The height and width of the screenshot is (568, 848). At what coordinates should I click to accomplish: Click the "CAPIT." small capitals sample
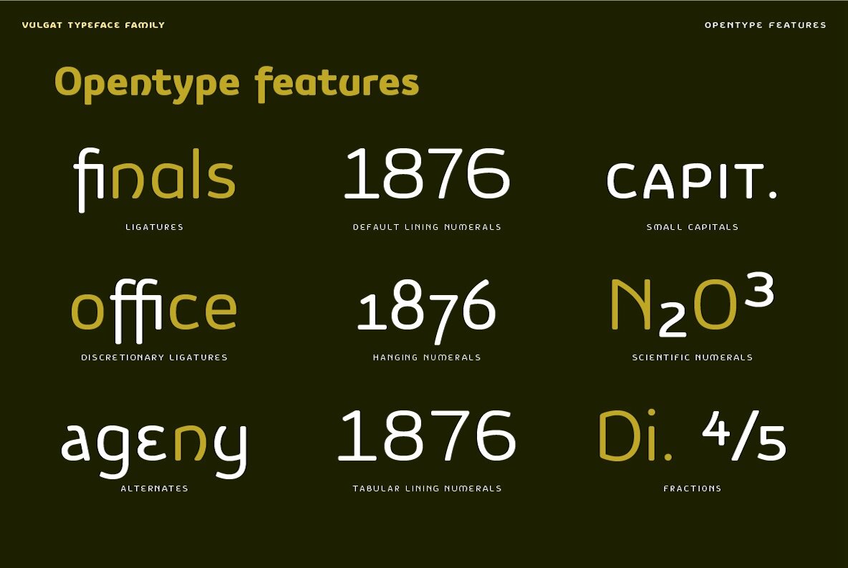pyautogui.click(x=692, y=181)
